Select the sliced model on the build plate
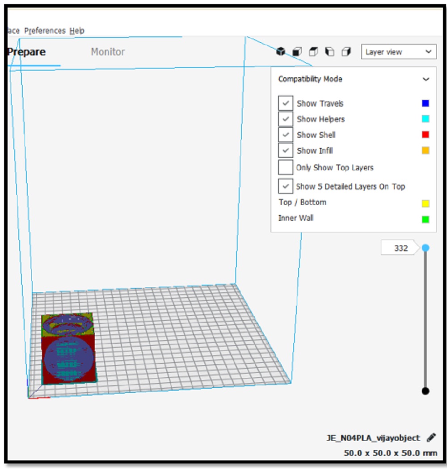Viewport: 447px width, 472px height. click(69, 349)
